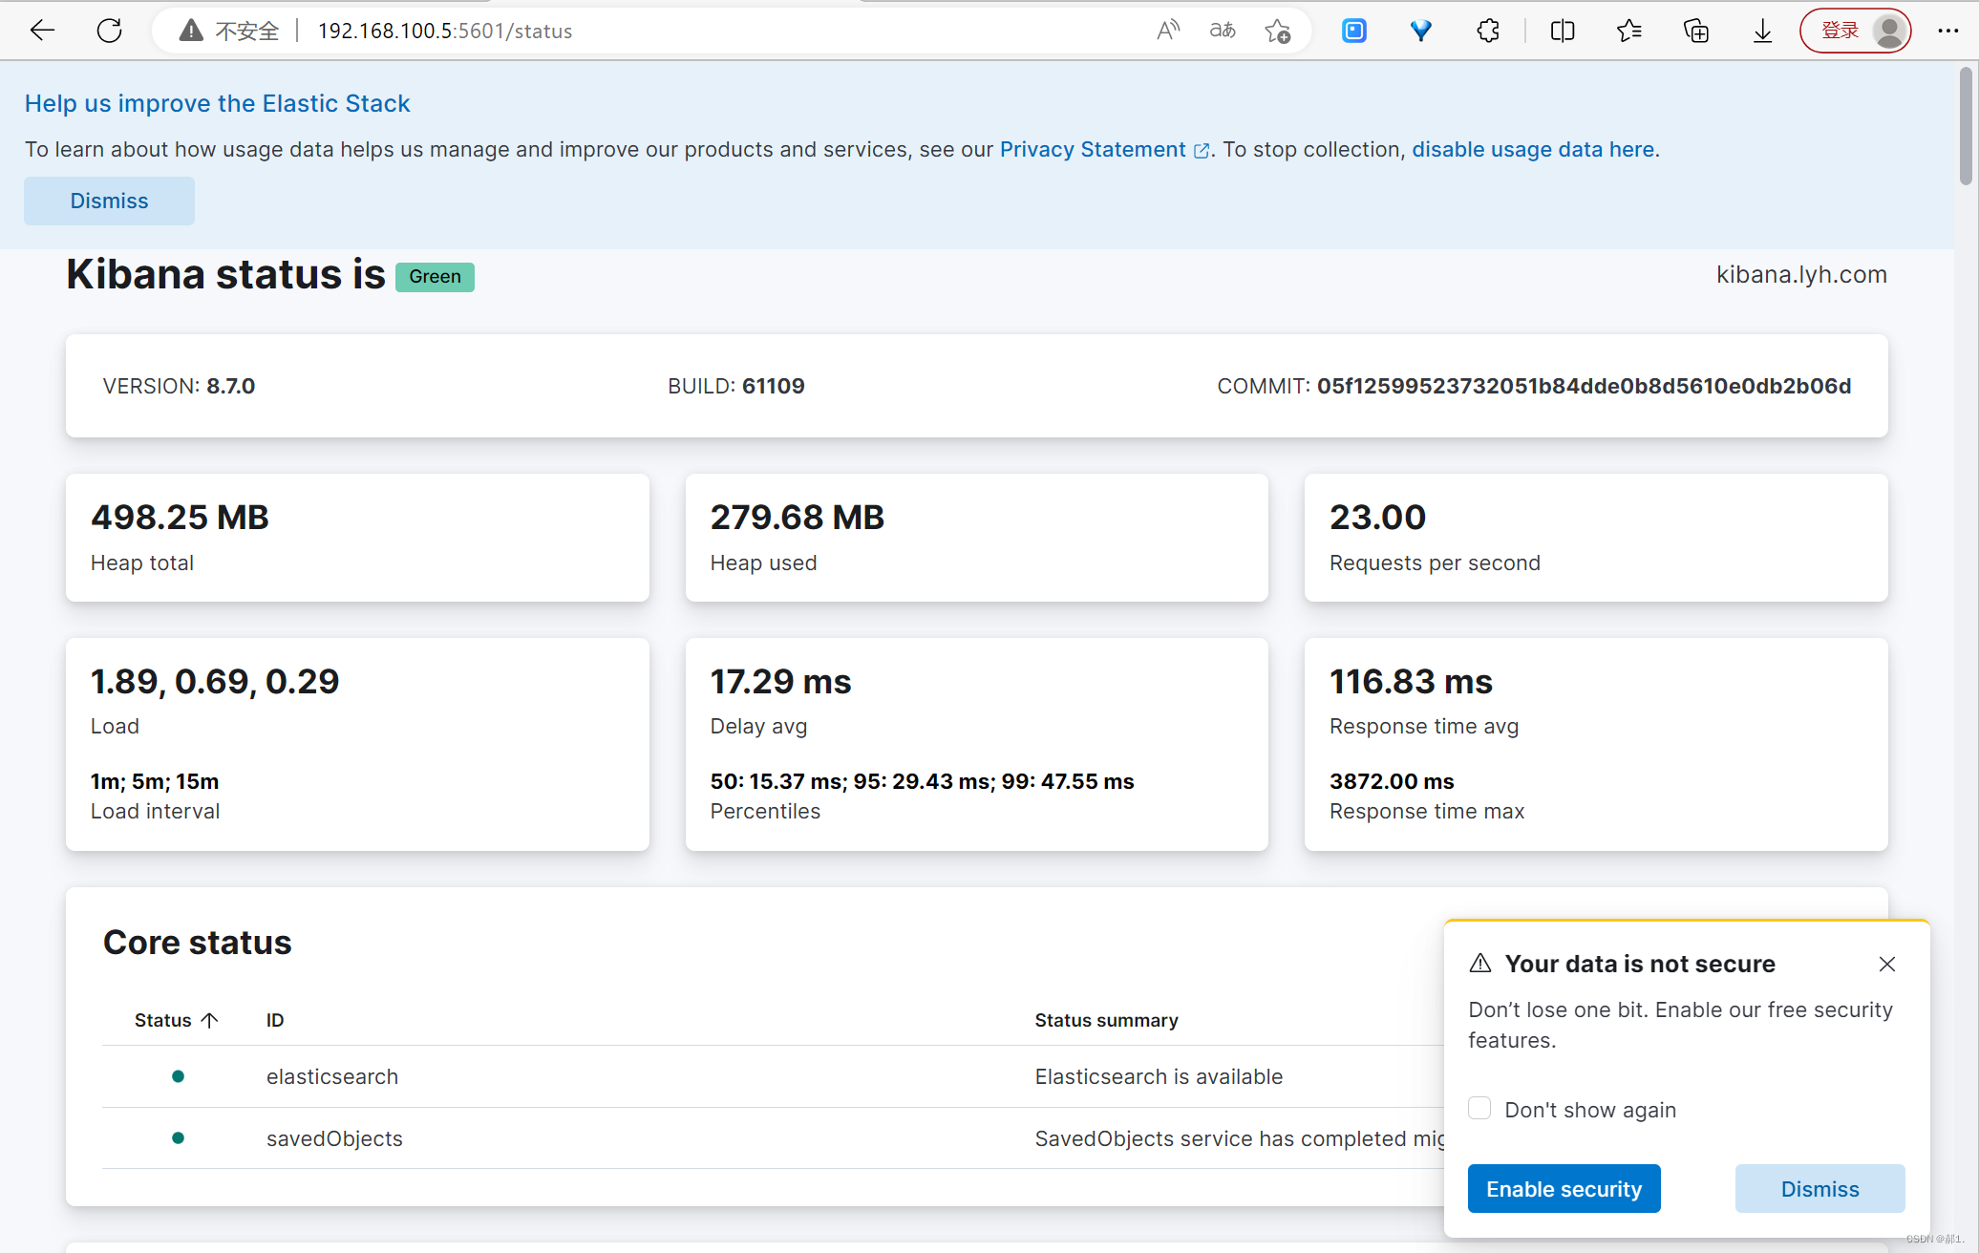Screen dimensions: 1979x1253
Task: Click the warning triangle icon in the security popup
Action: (1480, 964)
